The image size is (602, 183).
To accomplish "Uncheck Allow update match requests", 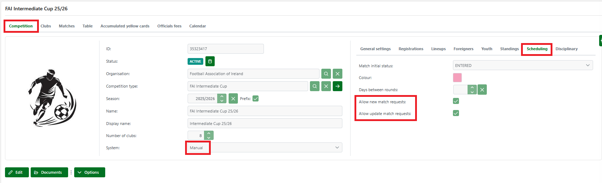I will (x=456, y=113).
